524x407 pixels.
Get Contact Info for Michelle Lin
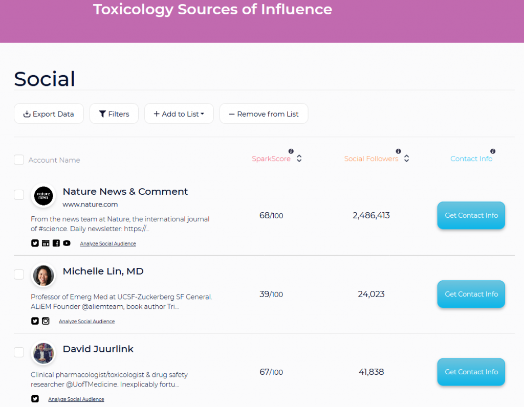[471, 294]
